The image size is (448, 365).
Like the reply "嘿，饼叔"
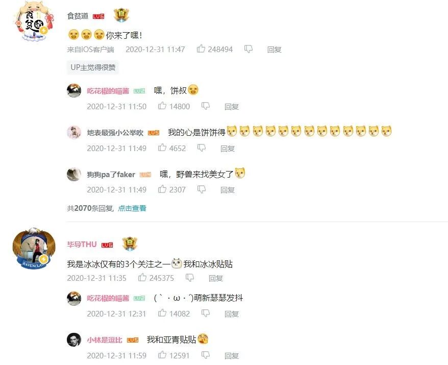[x=162, y=106]
